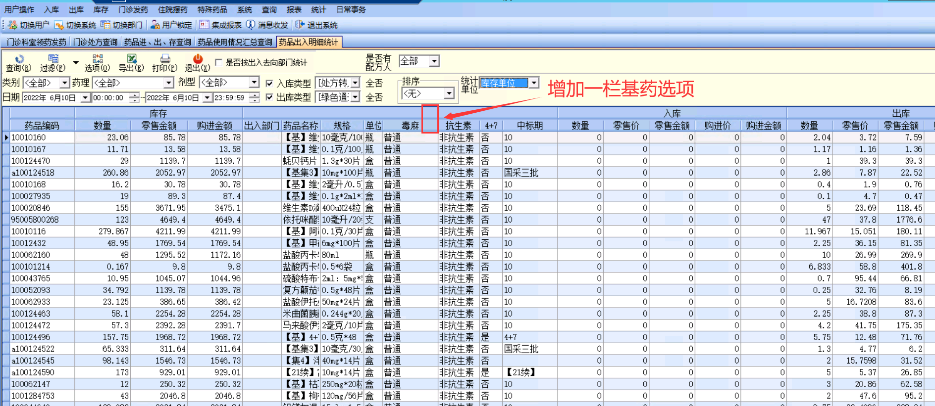The width and height of the screenshot is (935, 406).
Task: Click the 药品编码 column header
Action: [x=42, y=126]
